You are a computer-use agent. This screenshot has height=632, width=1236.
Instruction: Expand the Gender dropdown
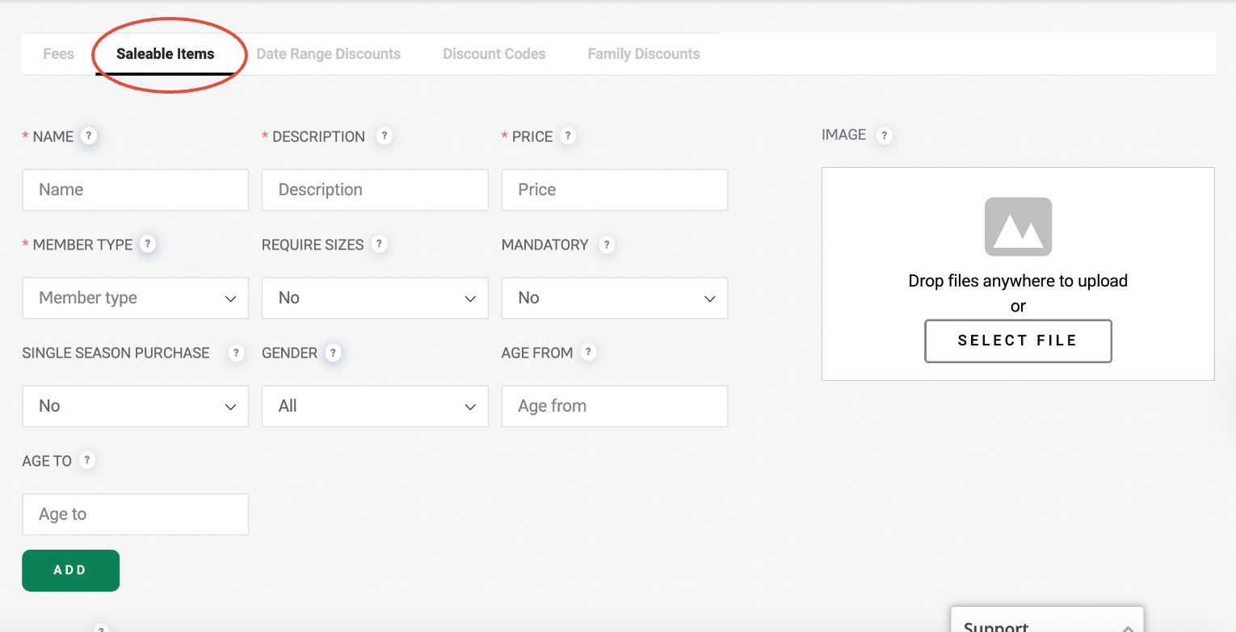pyautogui.click(x=375, y=406)
